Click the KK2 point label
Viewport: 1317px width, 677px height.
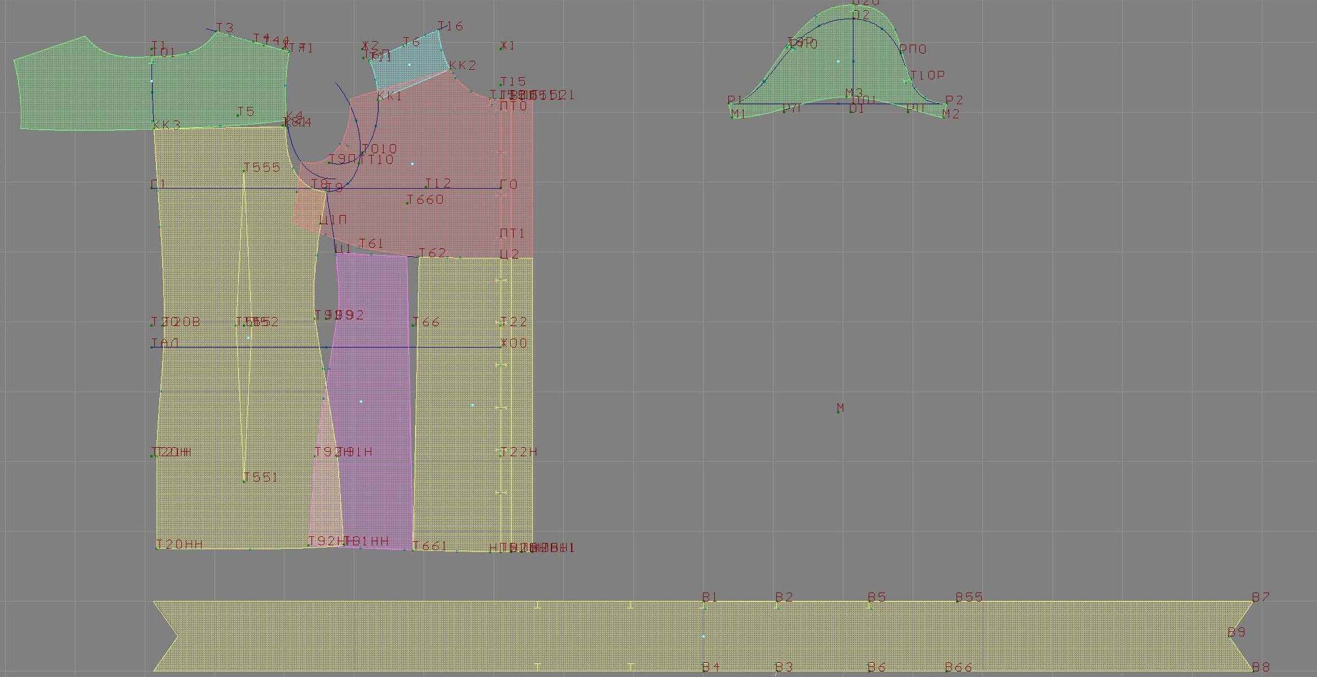pyautogui.click(x=462, y=65)
